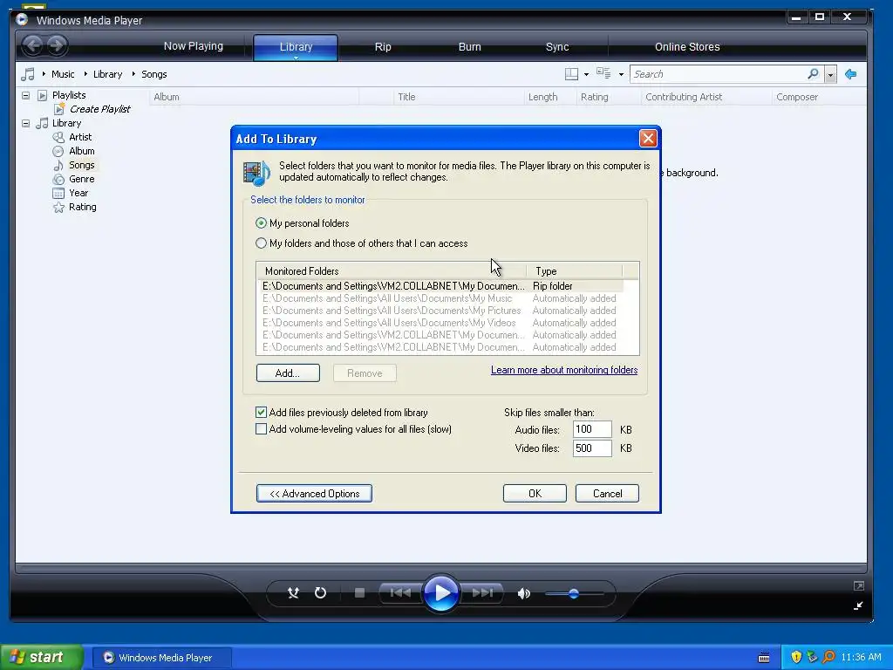Viewport: 893px width, 670px height.
Task: Click the playback seek bar
Action: [x=441, y=566]
